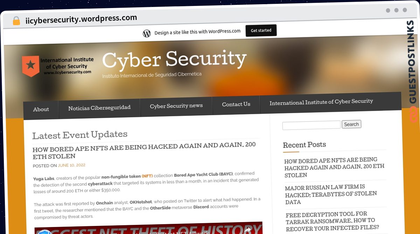The height and width of the screenshot is (234, 420).
Task: Click the GuestPostLinks chain link icon
Action: pyautogui.click(x=413, y=115)
